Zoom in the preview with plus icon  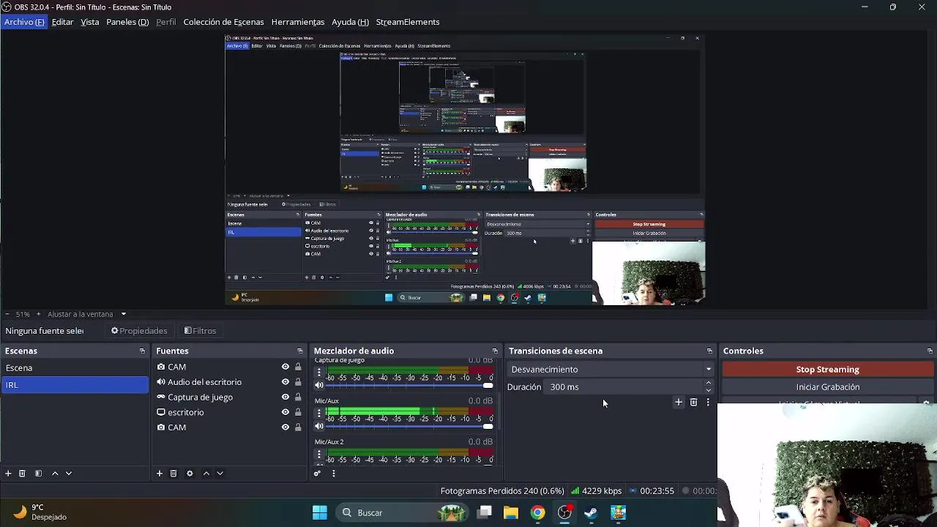point(39,314)
